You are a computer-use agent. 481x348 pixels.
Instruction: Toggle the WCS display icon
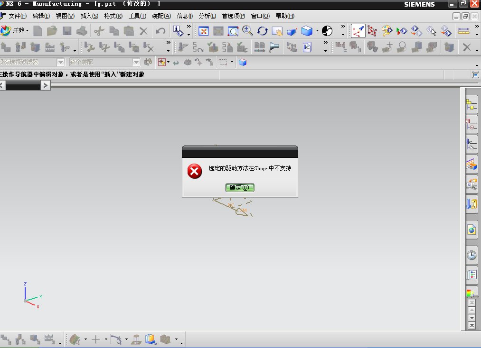point(358,31)
